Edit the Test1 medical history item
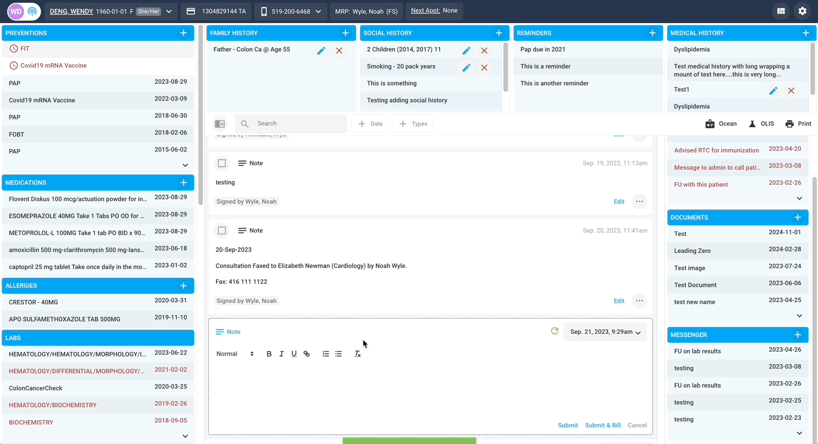 (773, 91)
